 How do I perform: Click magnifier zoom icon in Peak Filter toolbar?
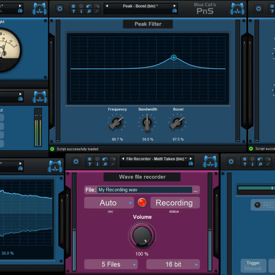point(89,11)
